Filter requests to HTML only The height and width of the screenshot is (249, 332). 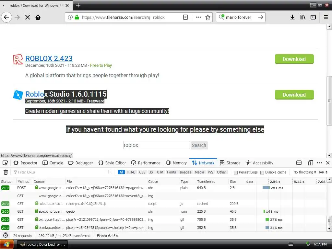click(131, 172)
